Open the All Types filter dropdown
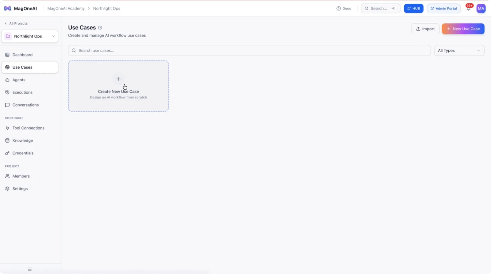The image size is (491, 274). 459,51
